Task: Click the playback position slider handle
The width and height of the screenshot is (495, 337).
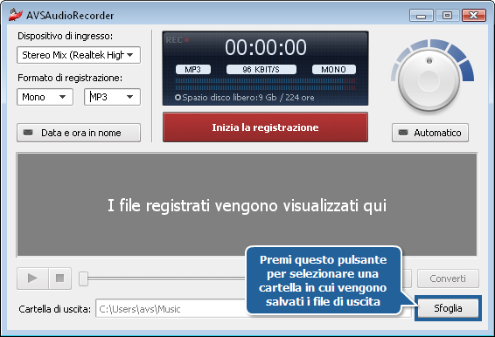Action: pyautogui.click(x=83, y=279)
